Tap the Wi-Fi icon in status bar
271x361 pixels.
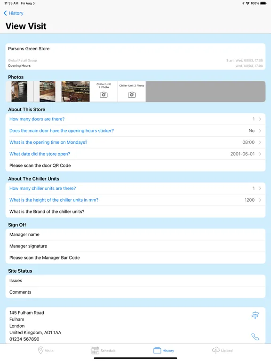pos(248,3)
